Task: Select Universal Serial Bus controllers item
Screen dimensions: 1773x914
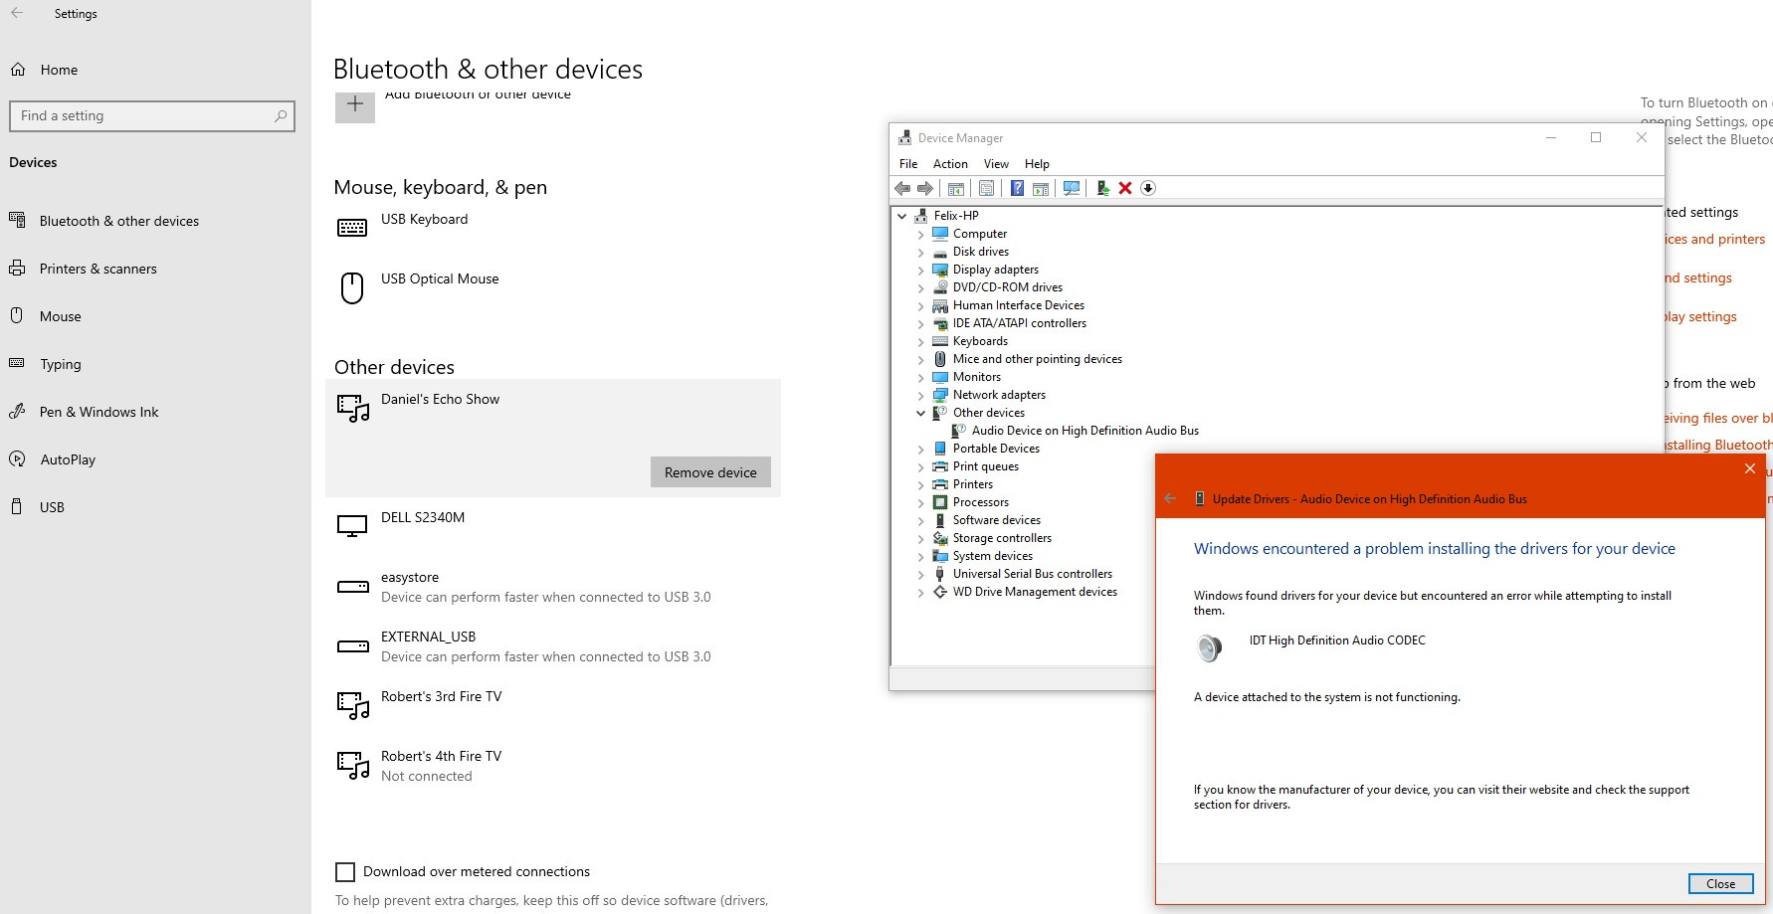Action: click(x=1033, y=574)
